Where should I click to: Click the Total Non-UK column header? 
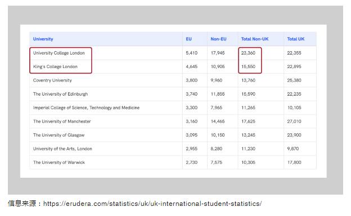255,39
